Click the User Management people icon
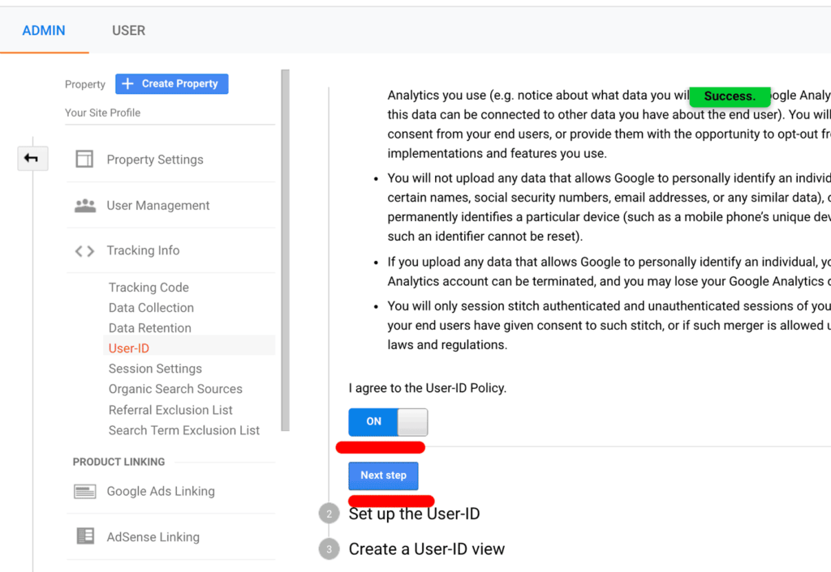831x572 pixels. pos(84,205)
